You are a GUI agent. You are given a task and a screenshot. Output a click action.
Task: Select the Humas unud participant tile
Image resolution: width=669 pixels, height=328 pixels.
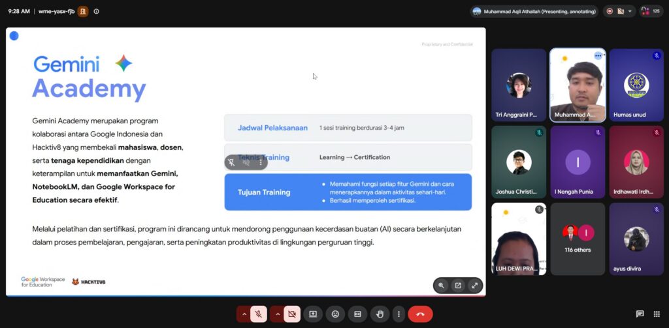(636, 85)
